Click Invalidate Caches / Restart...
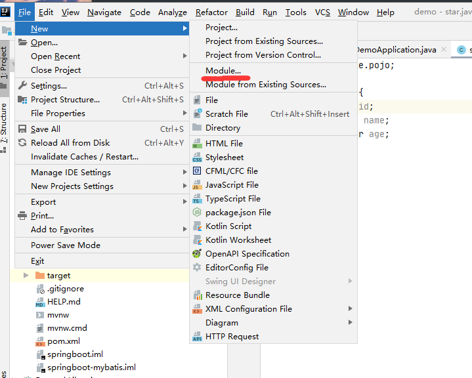The image size is (472, 378). [85, 157]
